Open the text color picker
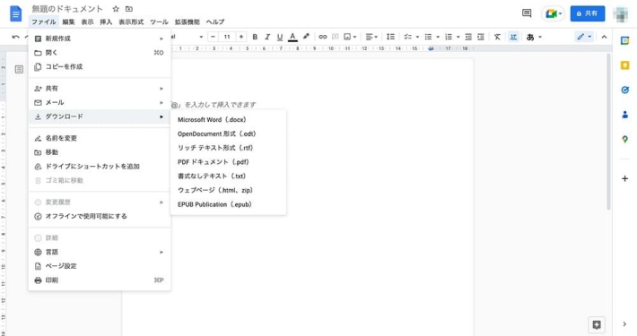This screenshot has height=336, width=637. pos(292,37)
